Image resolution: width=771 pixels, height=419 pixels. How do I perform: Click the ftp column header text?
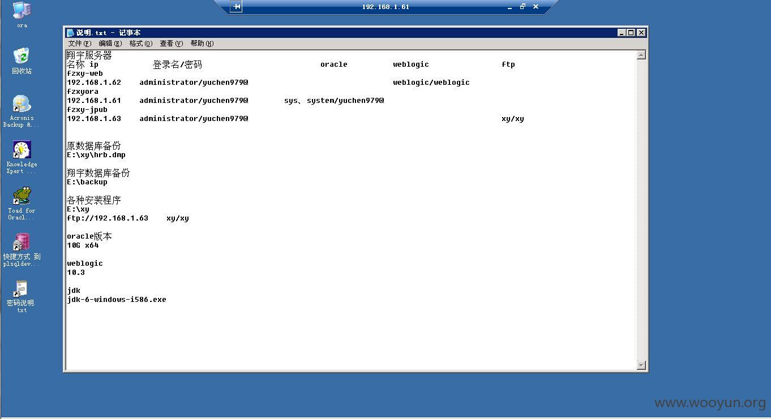point(508,64)
